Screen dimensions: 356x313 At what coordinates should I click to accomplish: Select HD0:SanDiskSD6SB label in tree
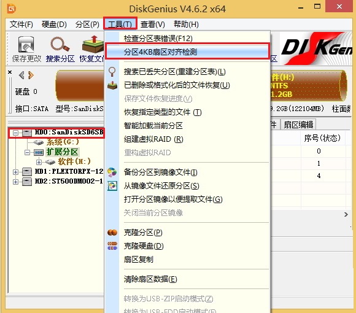click(69, 132)
